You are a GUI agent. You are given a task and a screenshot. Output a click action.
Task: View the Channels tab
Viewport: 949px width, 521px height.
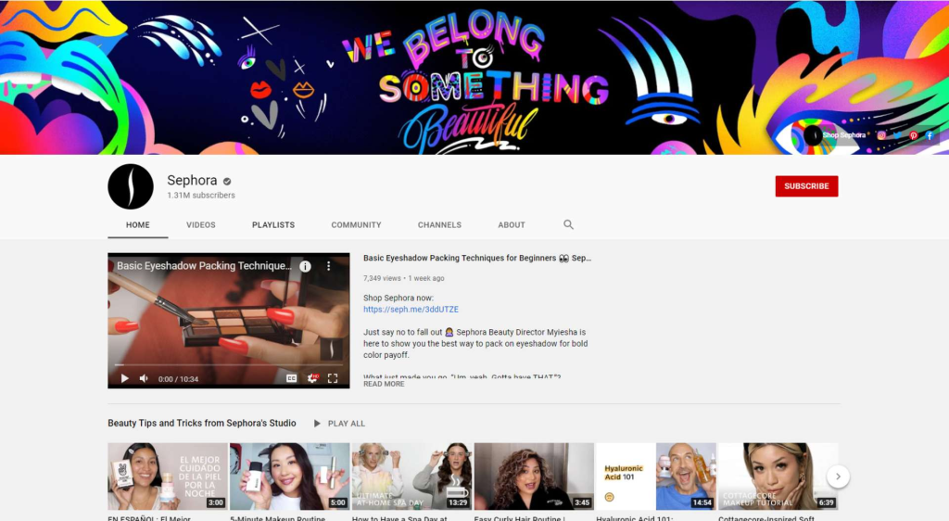(439, 225)
